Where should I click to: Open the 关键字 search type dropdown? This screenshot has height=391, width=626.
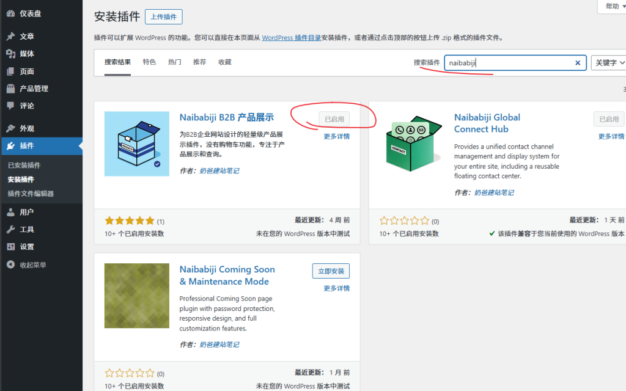click(x=609, y=63)
